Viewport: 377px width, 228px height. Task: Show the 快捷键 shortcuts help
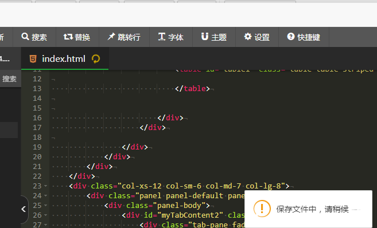pos(304,37)
